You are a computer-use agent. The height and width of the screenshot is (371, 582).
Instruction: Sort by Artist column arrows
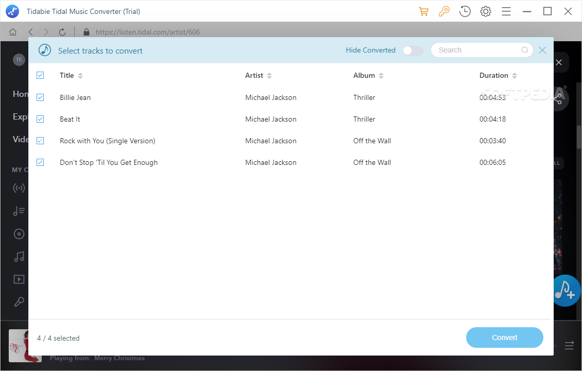pyautogui.click(x=269, y=76)
